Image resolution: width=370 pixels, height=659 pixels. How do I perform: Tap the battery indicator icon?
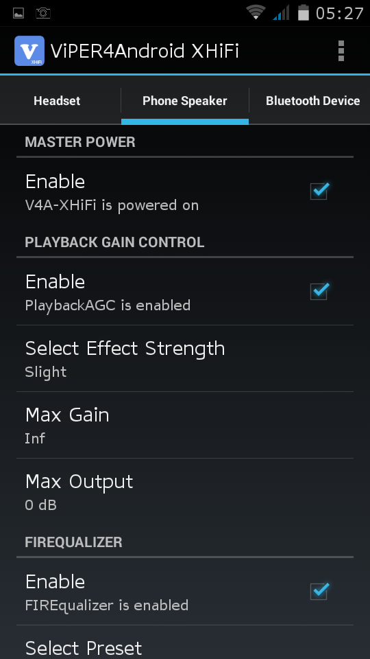304,12
